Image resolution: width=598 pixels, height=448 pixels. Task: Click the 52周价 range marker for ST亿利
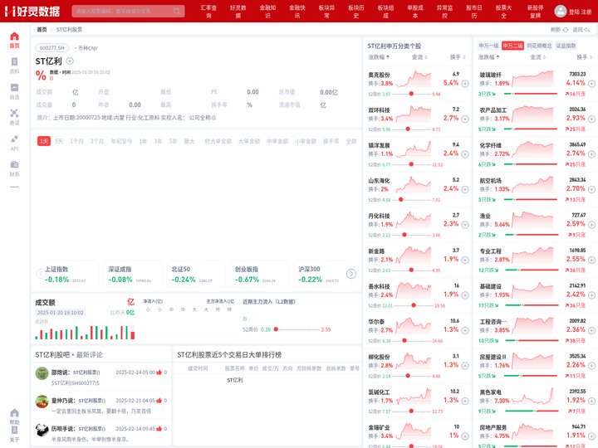(276, 329)
